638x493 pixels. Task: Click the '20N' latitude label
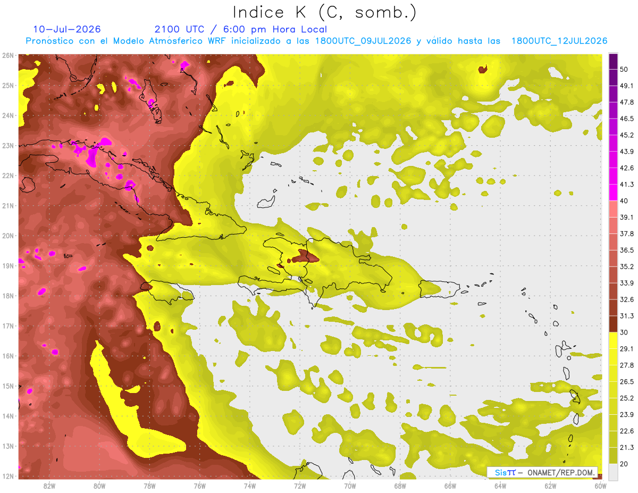pyautogui.click(x=7, y=236)
